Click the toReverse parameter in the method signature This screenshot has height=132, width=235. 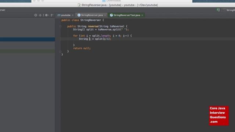(x=117, y=26)
